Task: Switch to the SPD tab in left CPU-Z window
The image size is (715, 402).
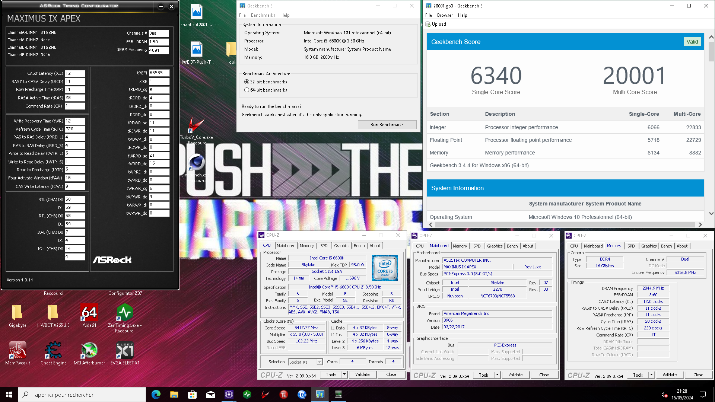Action: [324, 246]
